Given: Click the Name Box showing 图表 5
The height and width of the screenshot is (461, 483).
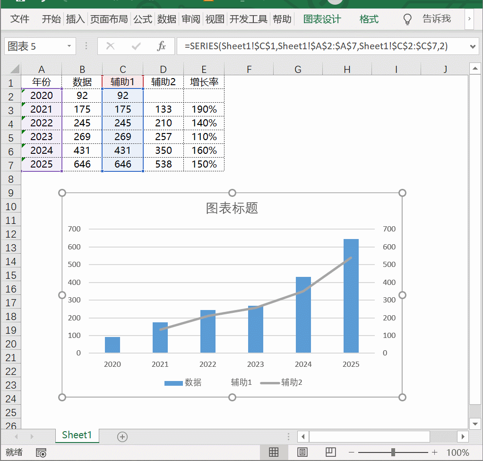Looking at the screenshot, I should 35,46.
